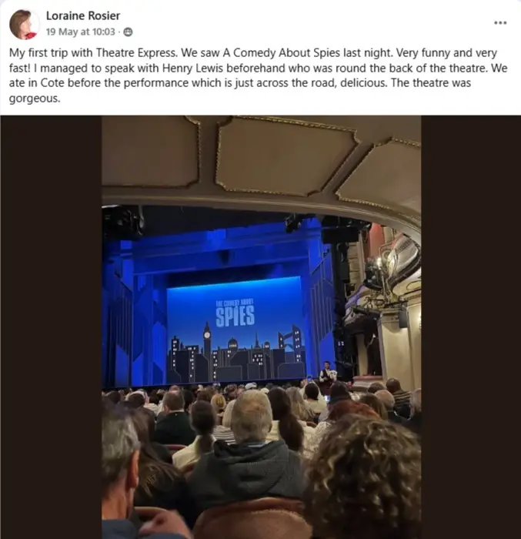Click the Loraine Rosier name link
The image size is (521, 539).
(83, 16)
